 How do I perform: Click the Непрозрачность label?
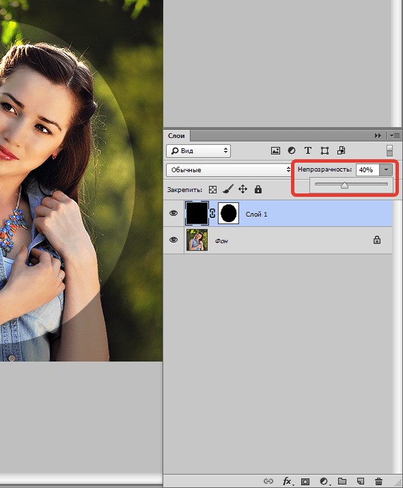[324, 170]
